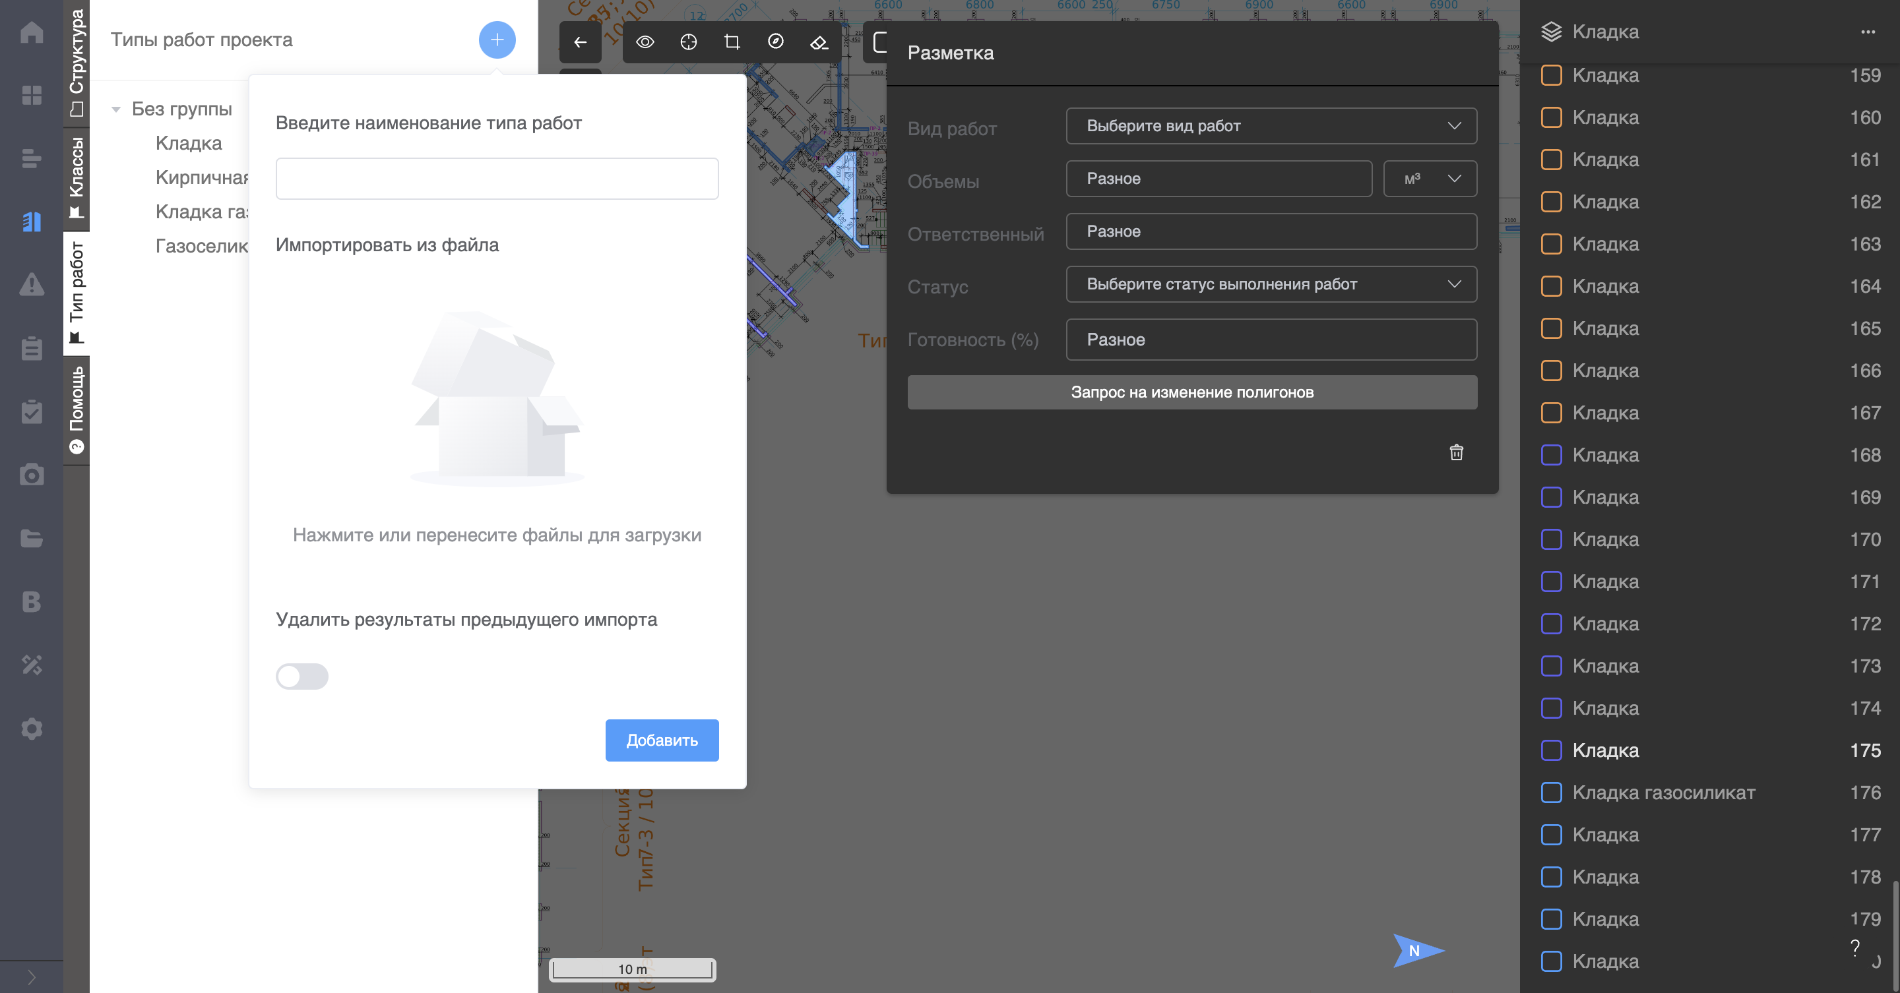Open the Структура vertical tab

77,63
